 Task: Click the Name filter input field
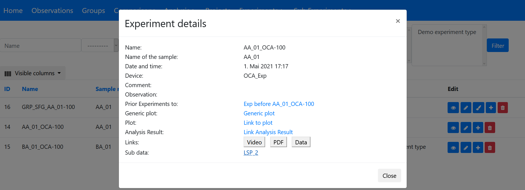pos(40,46)
